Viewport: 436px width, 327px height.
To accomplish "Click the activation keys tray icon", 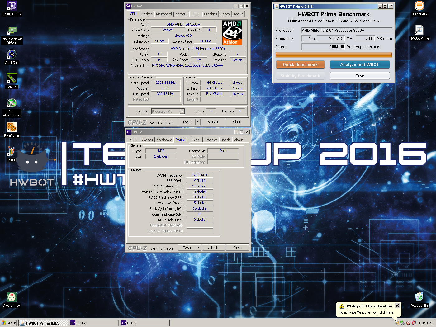I will [x=397, y=323].
